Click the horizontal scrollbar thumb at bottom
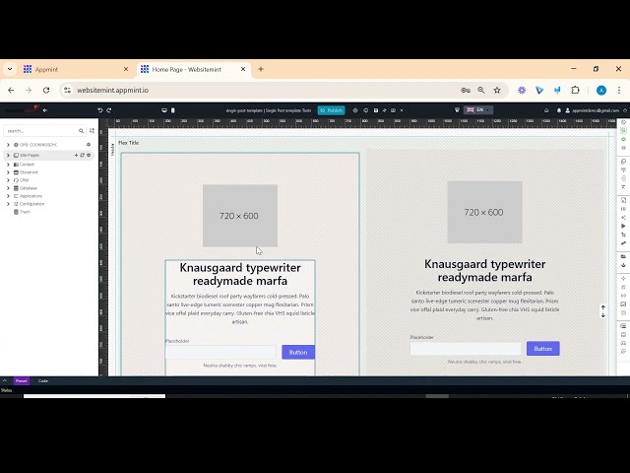 point(437,396)
